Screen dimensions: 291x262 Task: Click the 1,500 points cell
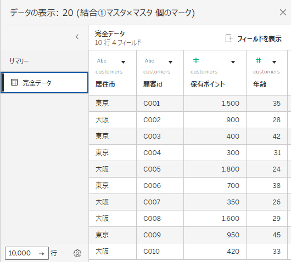(215, 104)
